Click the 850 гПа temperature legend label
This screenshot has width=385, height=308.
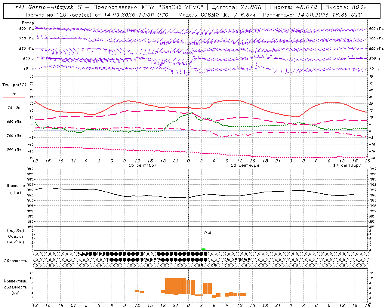click(x=14, y=122)
